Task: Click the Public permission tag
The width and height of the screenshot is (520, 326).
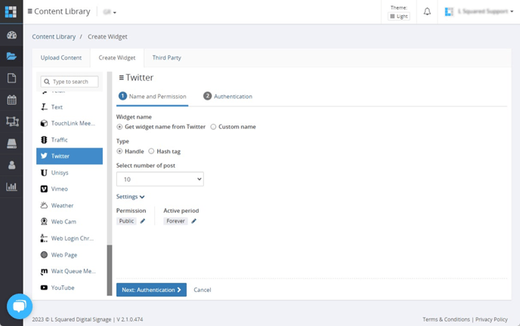Action: pos(126,221)
